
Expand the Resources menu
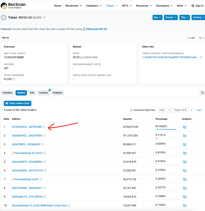[144, 6]
